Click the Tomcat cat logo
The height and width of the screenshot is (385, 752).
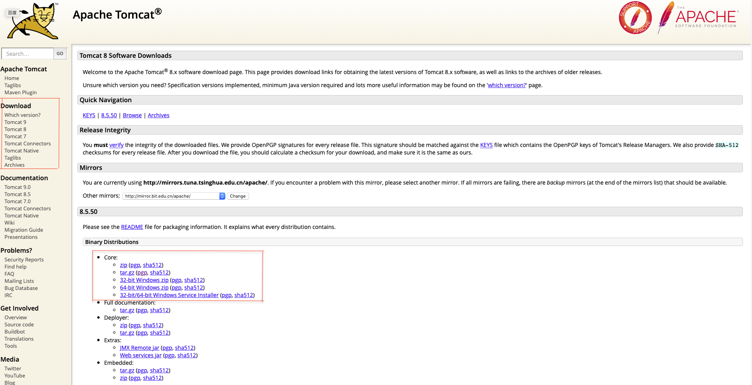coord(33,21)
